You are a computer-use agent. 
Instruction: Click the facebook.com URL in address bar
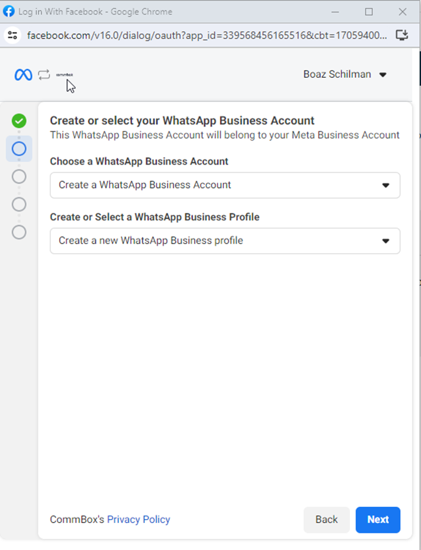click(x=207, y=35)
